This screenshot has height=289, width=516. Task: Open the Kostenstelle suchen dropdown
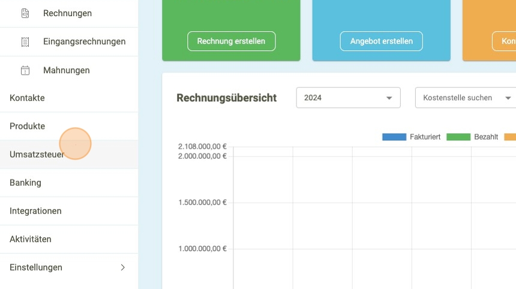pyautogui.click(x=466, y=98)
